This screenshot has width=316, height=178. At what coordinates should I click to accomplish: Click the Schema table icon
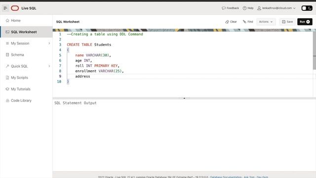pyautogui.click(x=7, y=55)
